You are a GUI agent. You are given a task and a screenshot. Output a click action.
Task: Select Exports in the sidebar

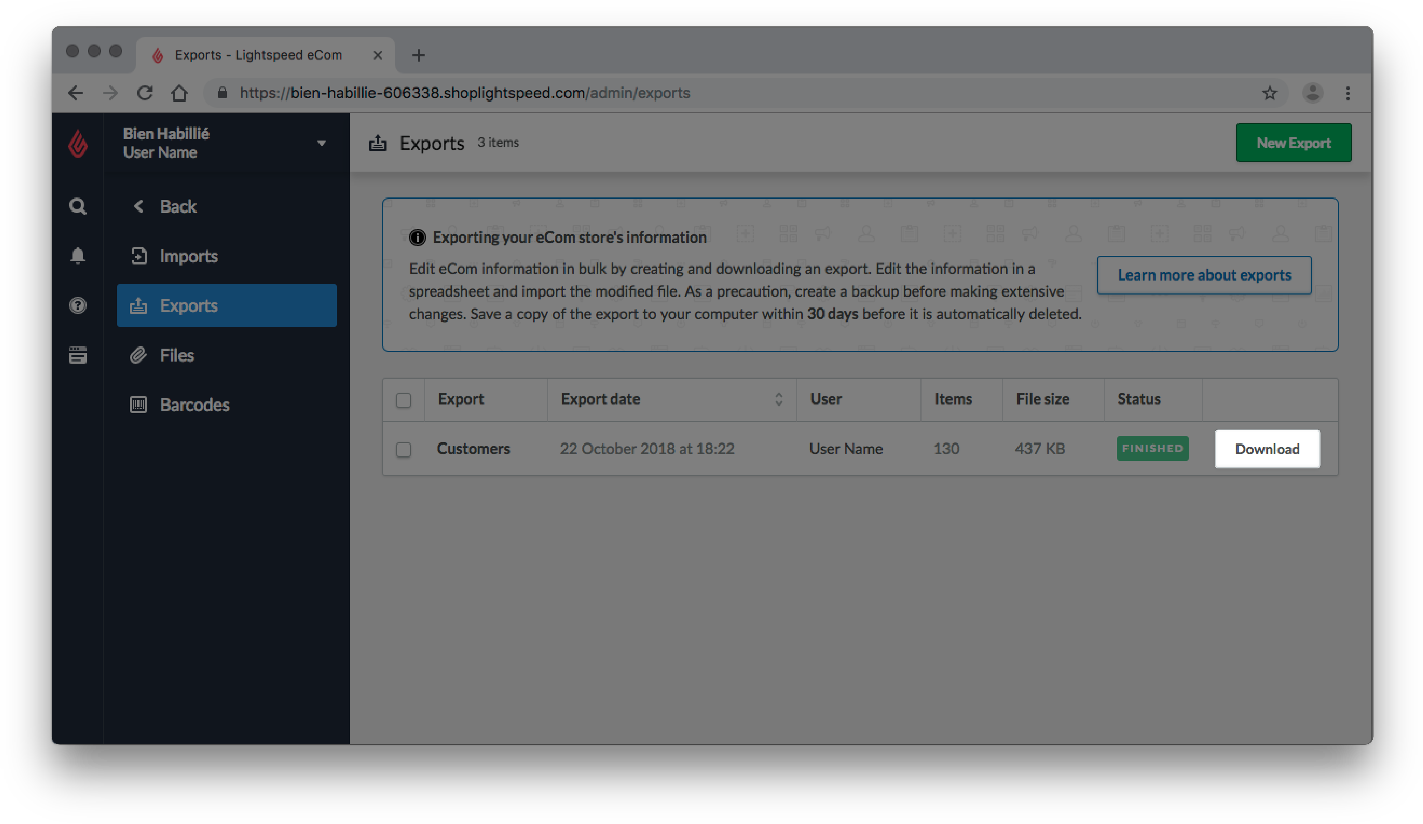click(227, 305)
